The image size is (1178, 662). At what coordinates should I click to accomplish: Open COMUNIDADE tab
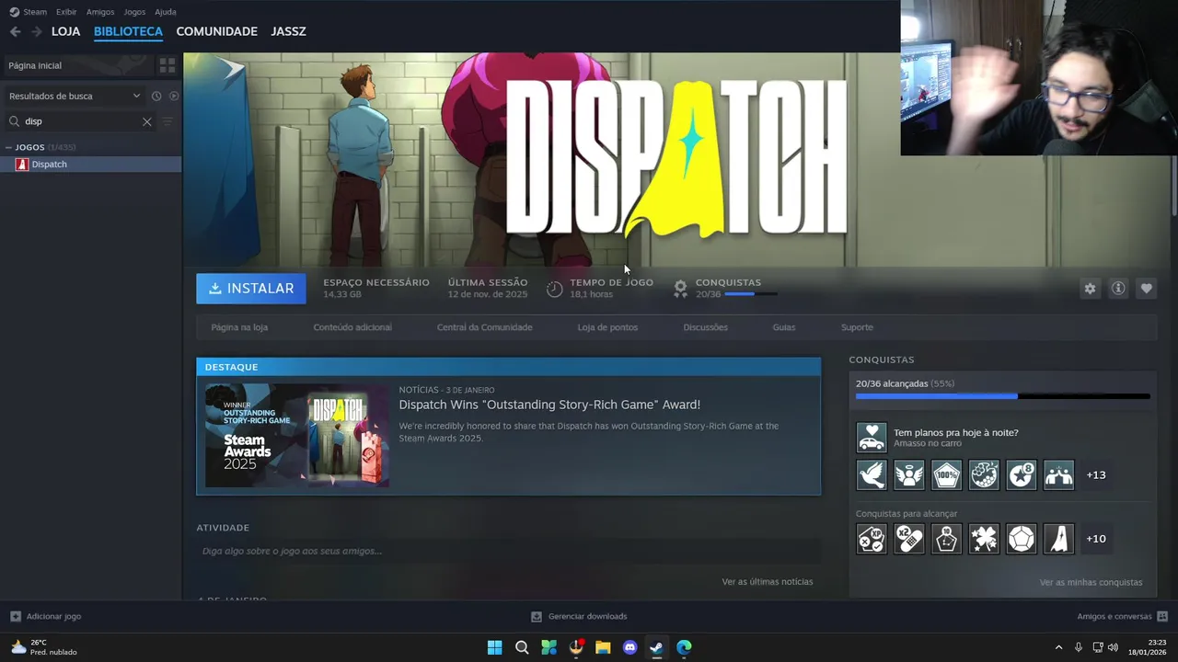(x=216, y=31)
